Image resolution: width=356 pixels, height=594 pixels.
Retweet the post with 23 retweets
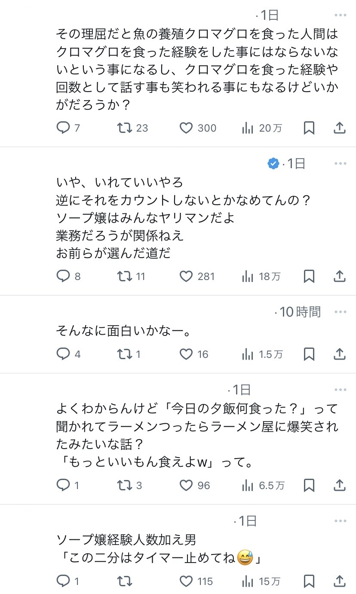[125, 128]
